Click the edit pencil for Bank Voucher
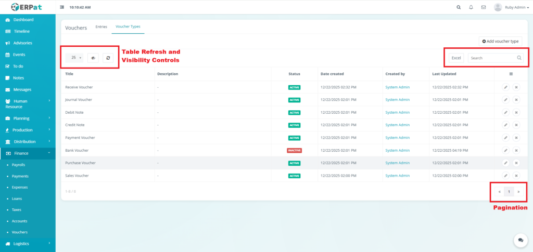 505,150
